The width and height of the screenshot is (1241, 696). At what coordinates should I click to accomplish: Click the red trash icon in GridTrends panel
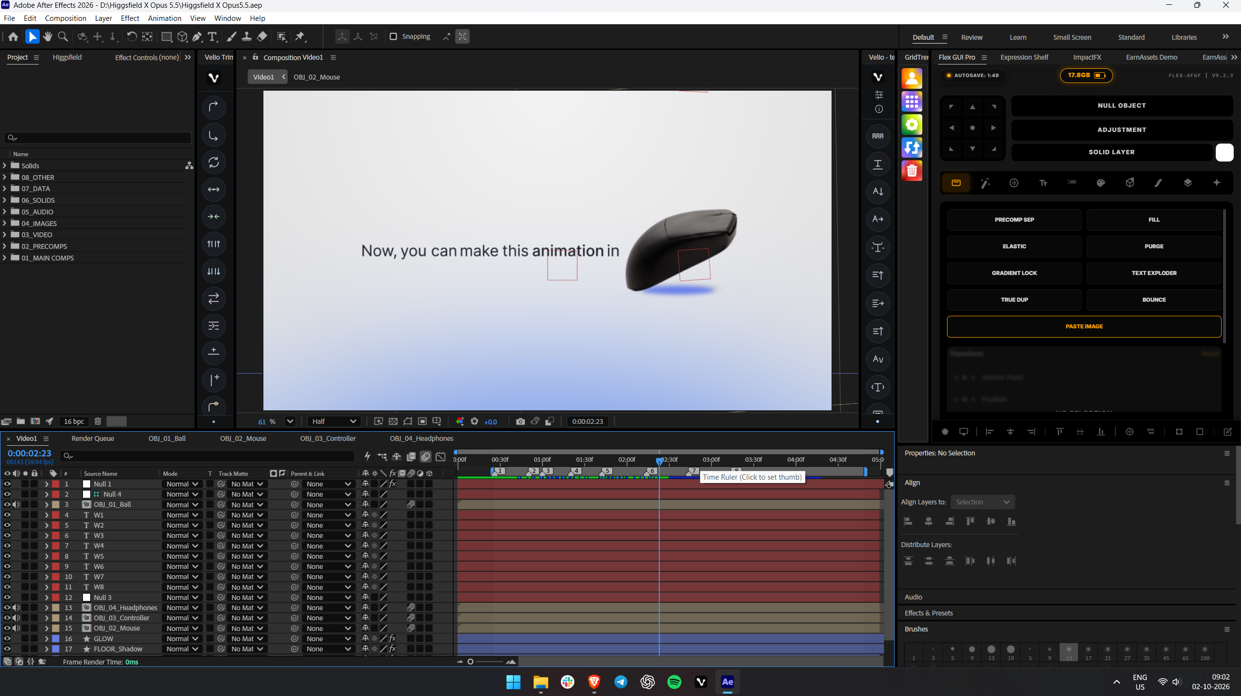(912, 171)
